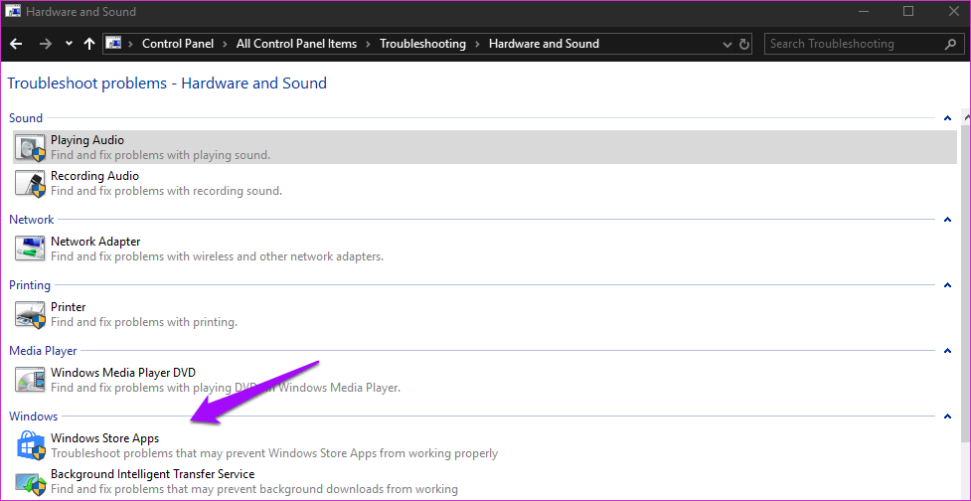This screenshot has width=971, height=501.
Task: Click 'Find and fix problems with recording sound.'
Action: click(x=167, y=191)
